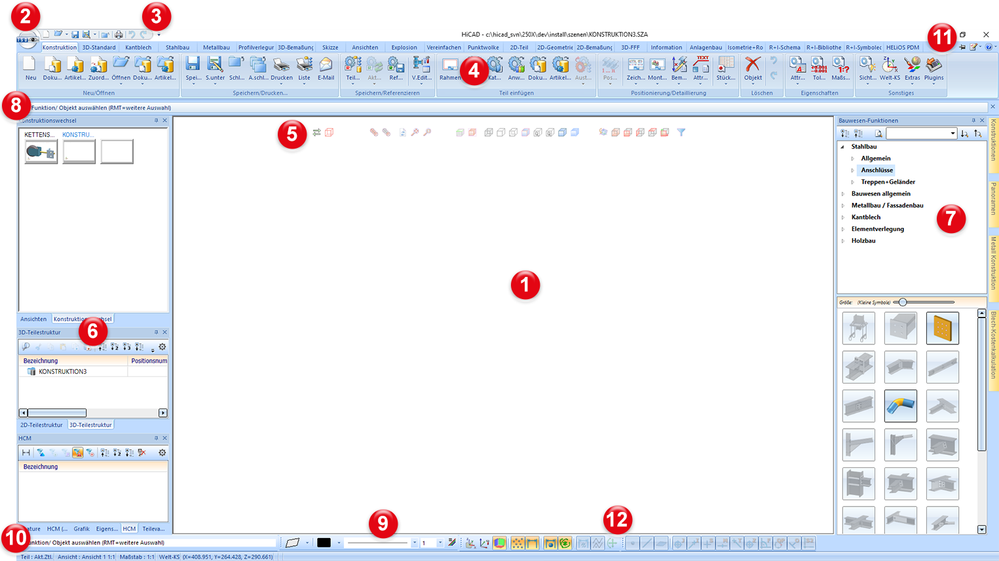Toggle the orange dotted grid icon in bottom toolbar

518,543
